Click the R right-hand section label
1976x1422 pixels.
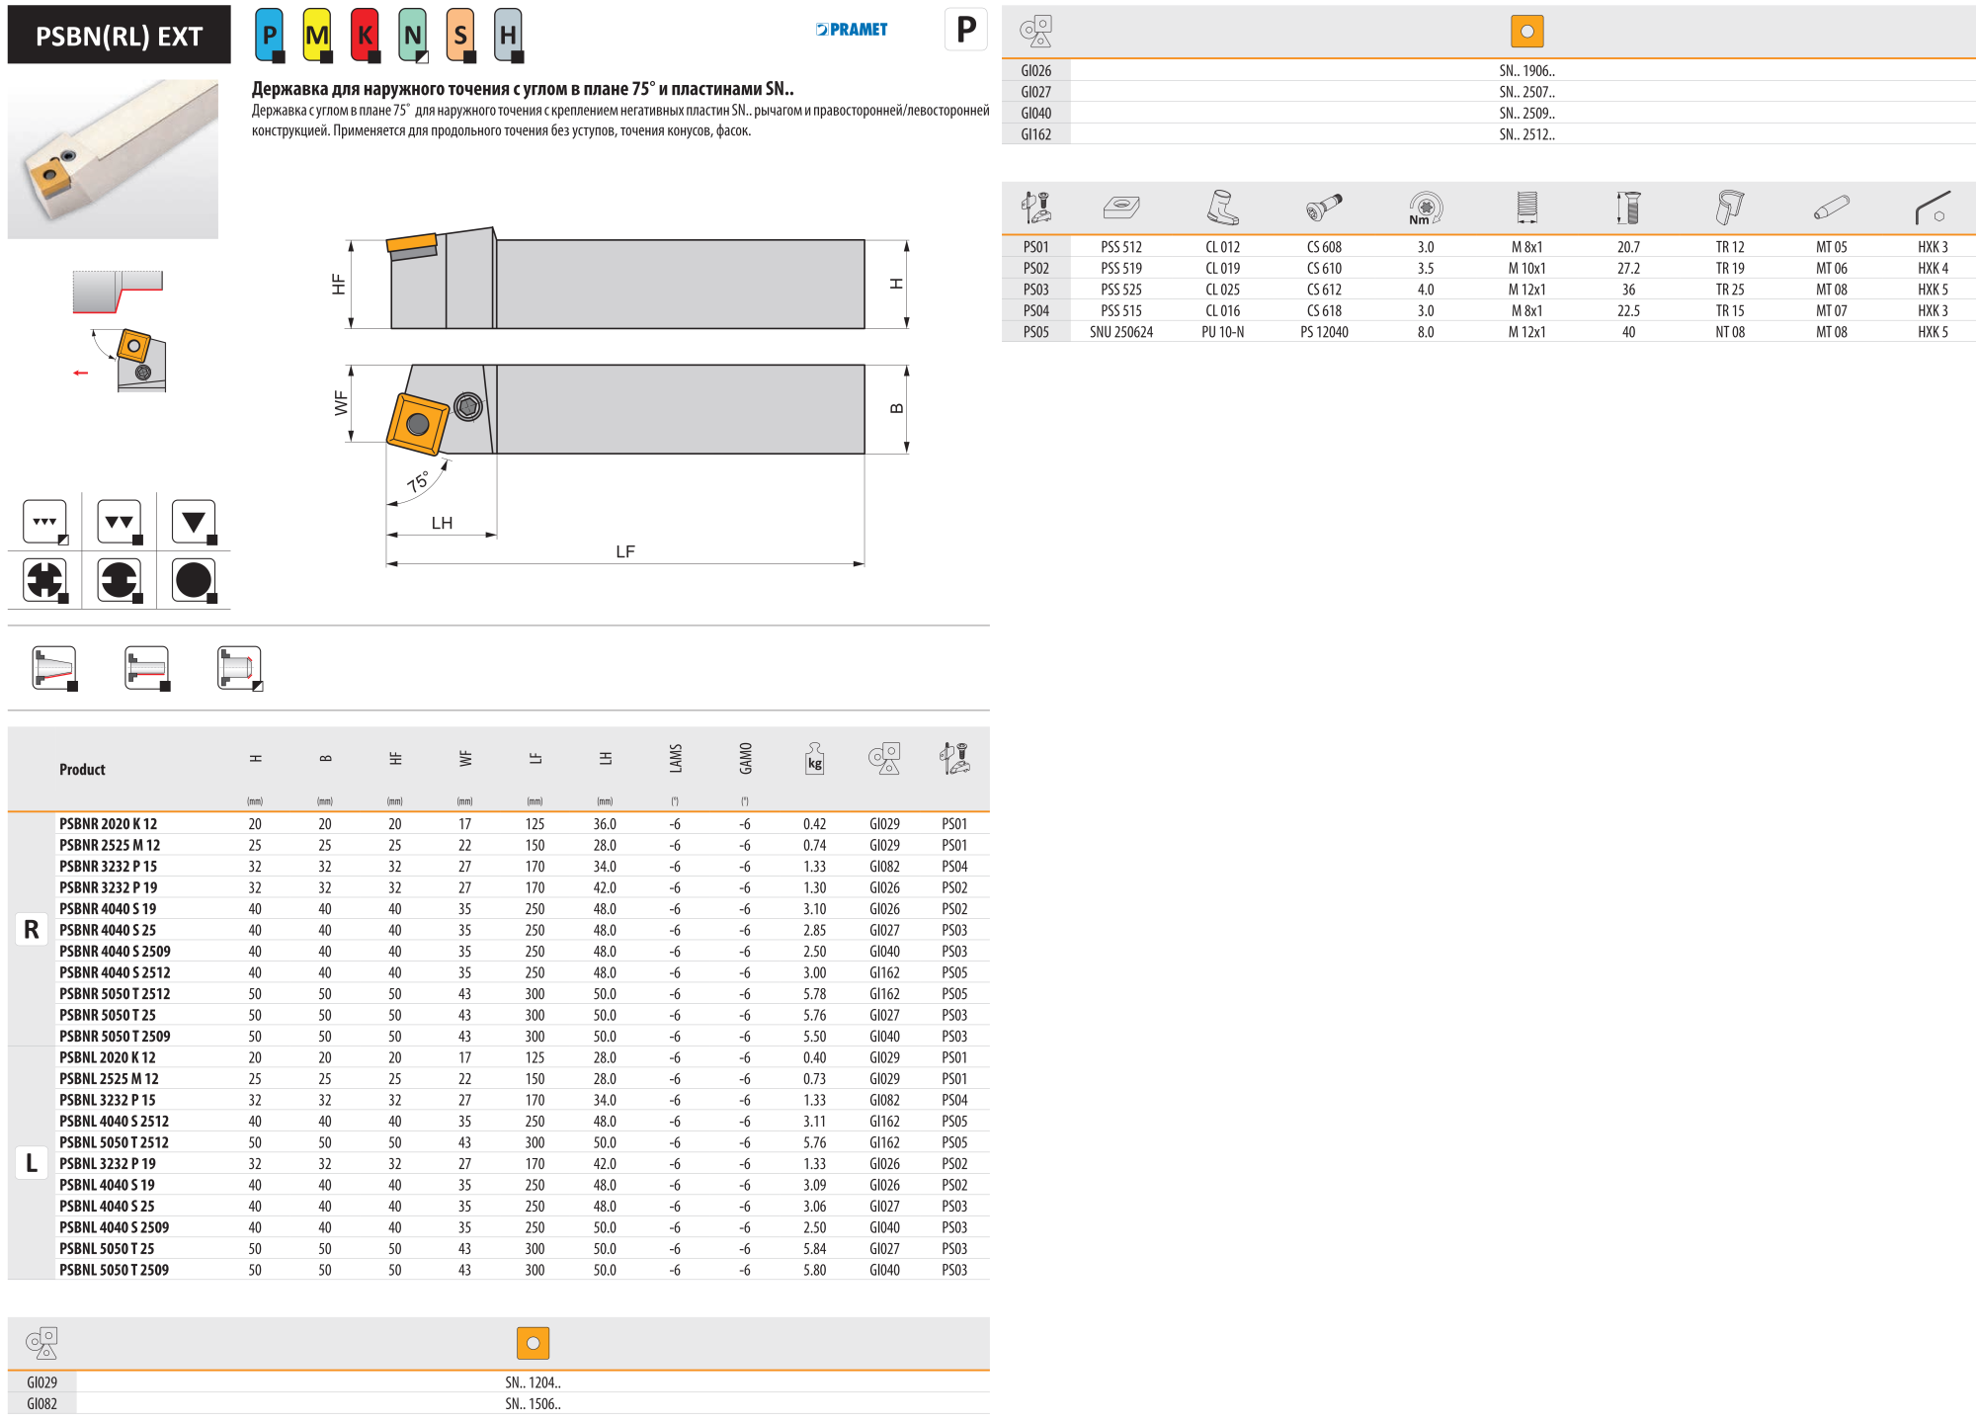pyautogui.click(x=32, y=930)
